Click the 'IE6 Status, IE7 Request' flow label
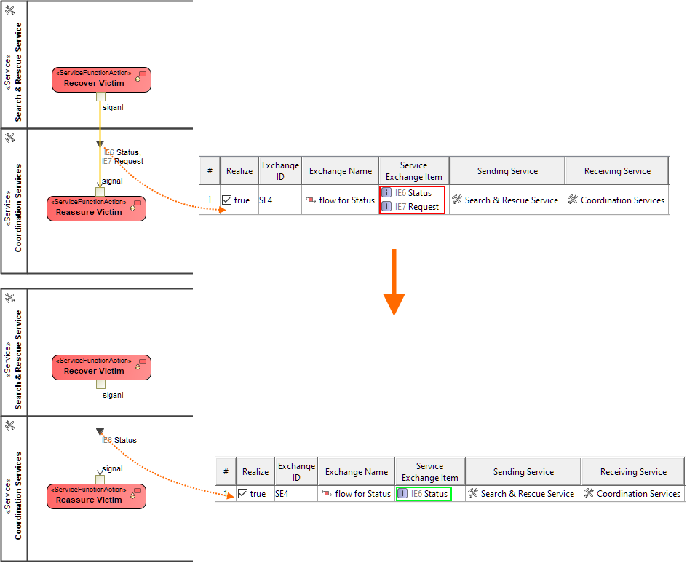 click(x=123, y=157)
